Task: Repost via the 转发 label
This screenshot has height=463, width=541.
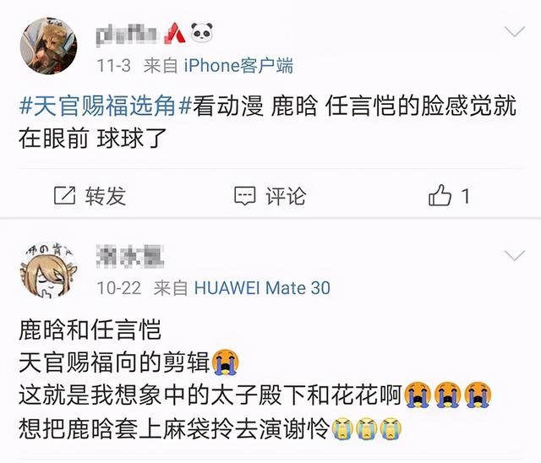Action: pyautogui.click(x=106, y=196)
